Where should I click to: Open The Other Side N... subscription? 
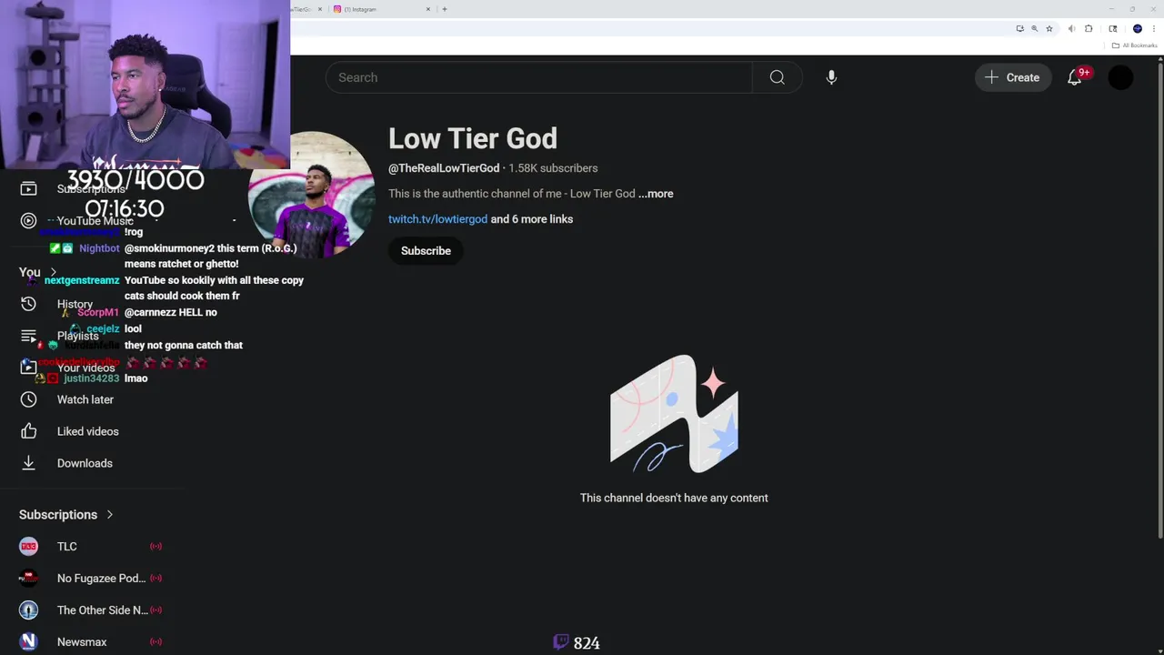(102, 610)
